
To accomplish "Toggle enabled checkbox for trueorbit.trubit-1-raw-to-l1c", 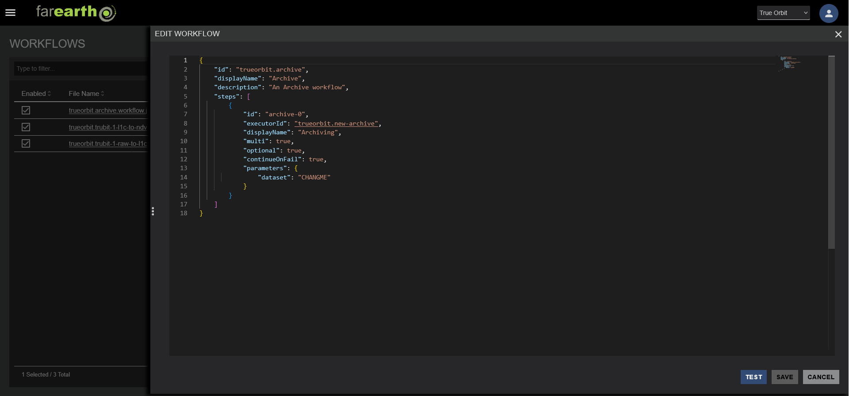I will pyautogui.click(x=26, y=144).
